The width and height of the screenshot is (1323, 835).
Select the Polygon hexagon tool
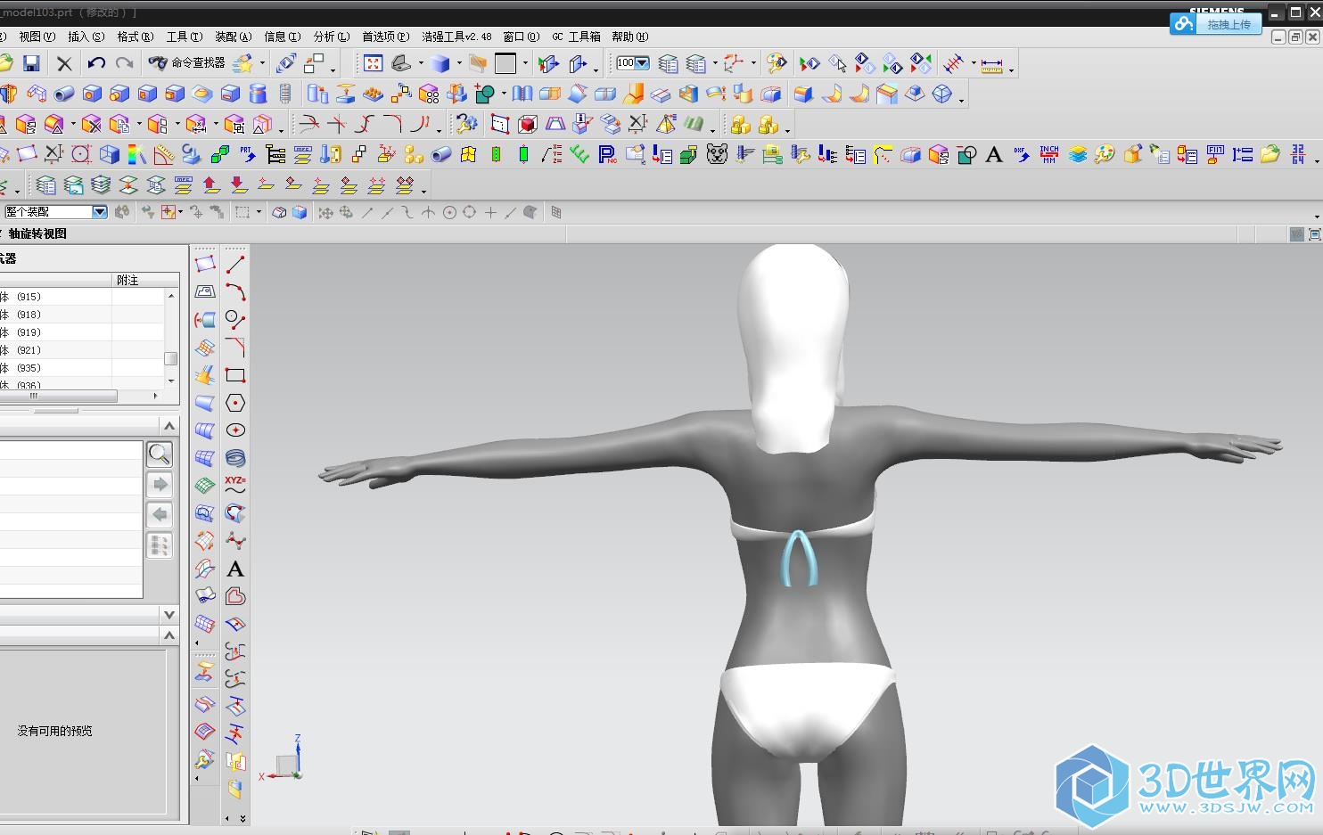pyautogui.click(x=235, y=403)
